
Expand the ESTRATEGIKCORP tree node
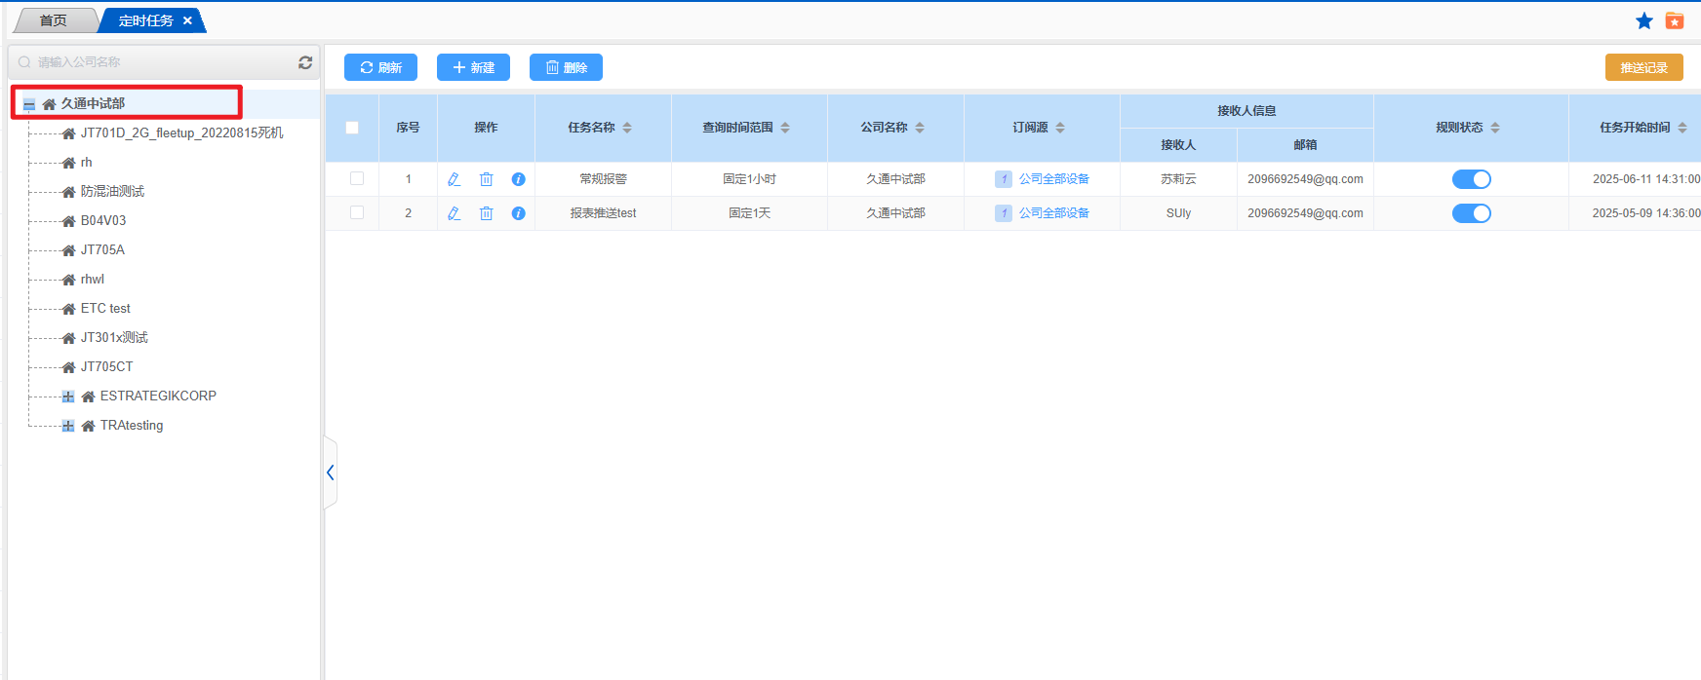(x=68, y=397)
